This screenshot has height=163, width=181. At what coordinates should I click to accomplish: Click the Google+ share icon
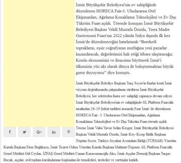coord(39,132)
